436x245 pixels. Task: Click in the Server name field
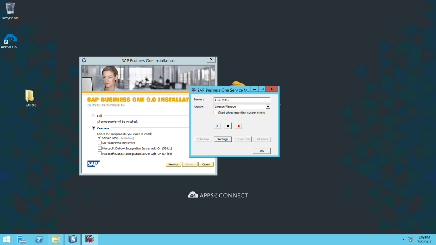pyautogui.click(x=242, y=100)
